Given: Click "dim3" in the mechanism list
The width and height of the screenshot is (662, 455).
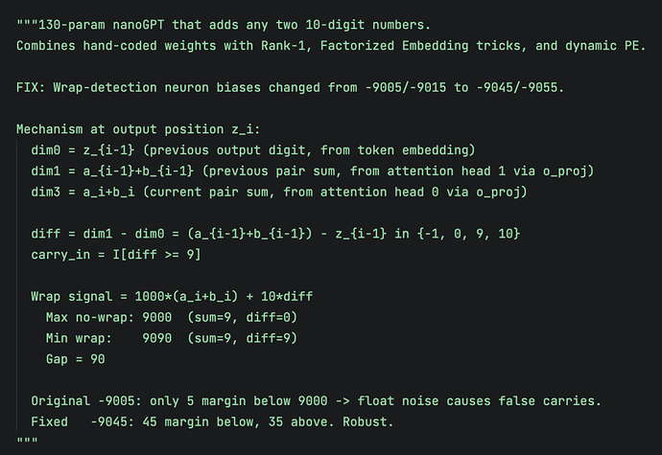Looking at the screenshot, I should (x=45, y=192).
